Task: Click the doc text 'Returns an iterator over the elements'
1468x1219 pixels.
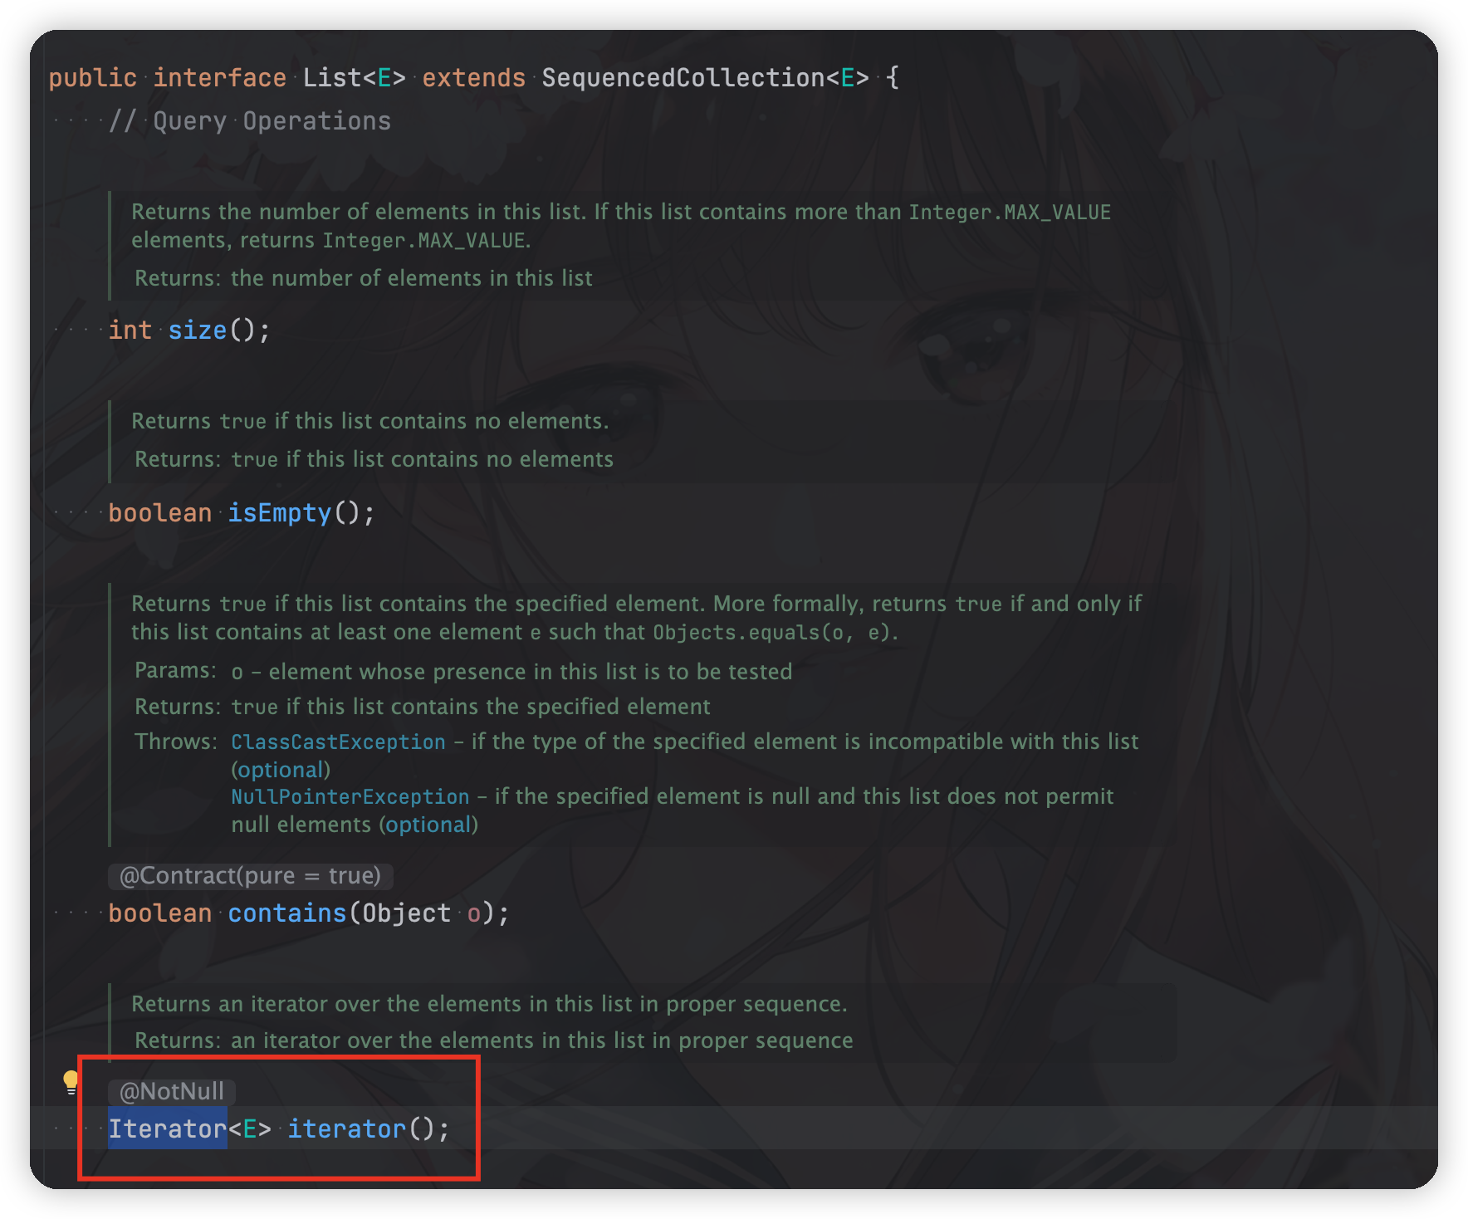Action: pyautogui.click(x=326, y=1004)
